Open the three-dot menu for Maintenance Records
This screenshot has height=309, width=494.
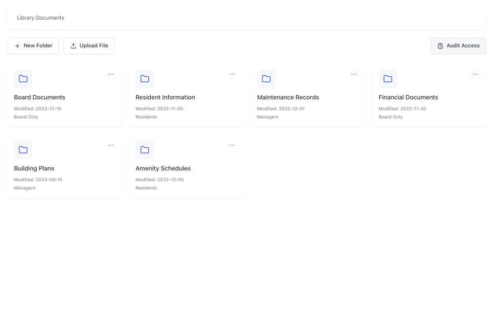point(354,74)
